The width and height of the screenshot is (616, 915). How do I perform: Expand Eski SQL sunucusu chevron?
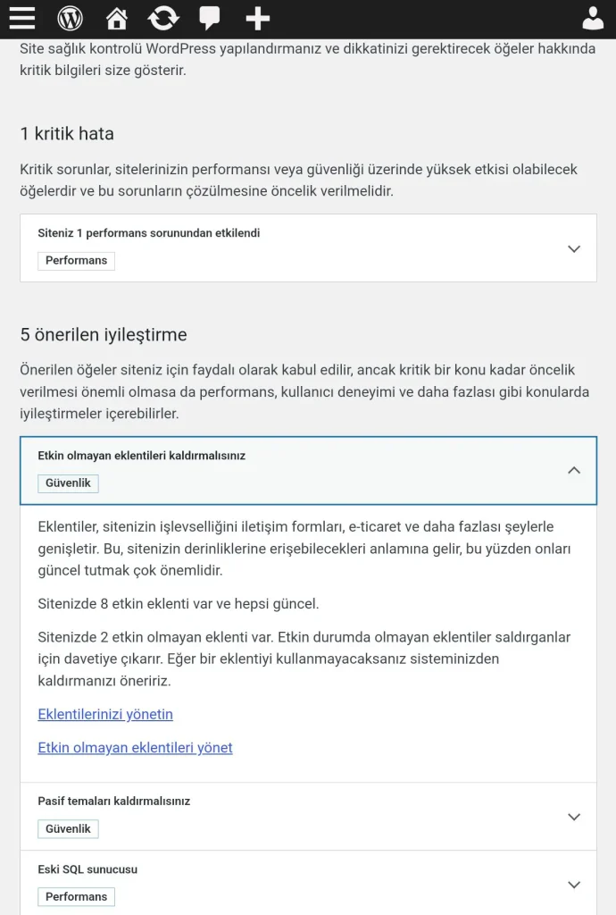pos(574,885)
